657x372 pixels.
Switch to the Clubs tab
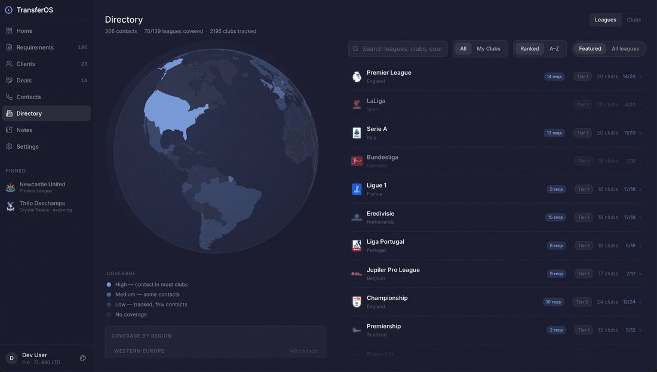pos(634,20)
